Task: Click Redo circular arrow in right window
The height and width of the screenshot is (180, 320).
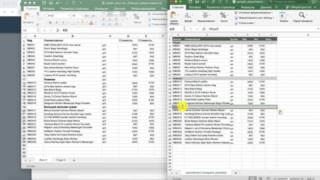Action: [213, 1]
